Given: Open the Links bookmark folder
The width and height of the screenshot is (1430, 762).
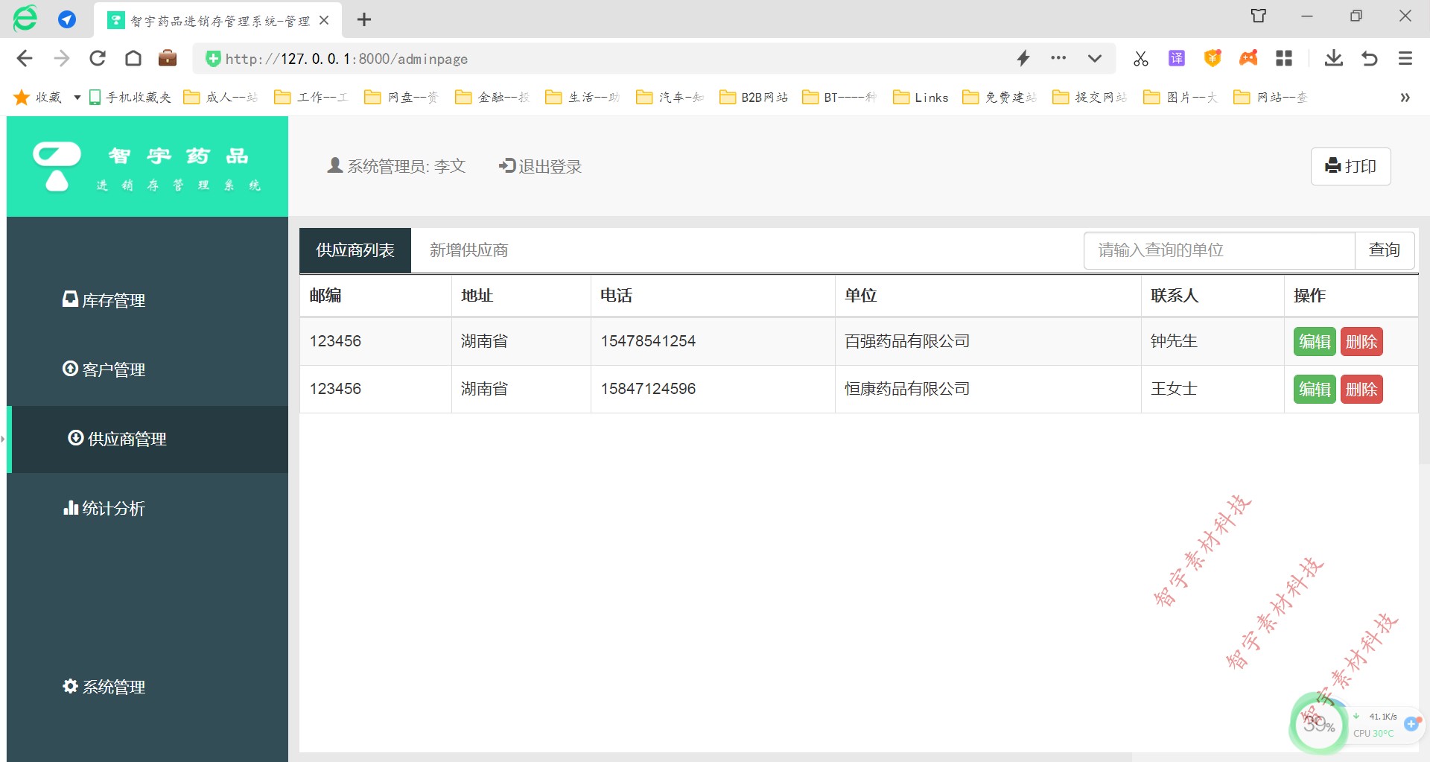Looking at the screenshot, I should point(921,97).
